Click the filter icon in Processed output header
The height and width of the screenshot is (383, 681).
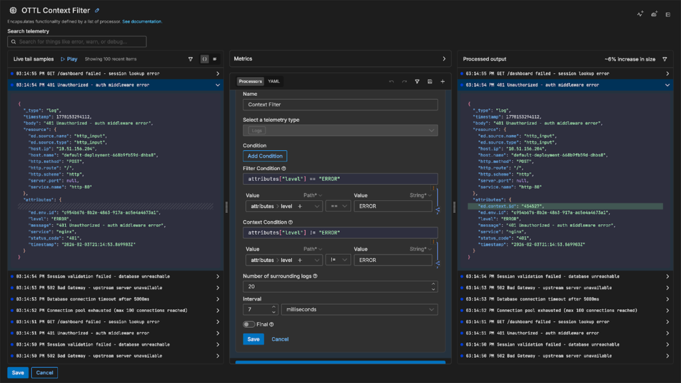tap(664, 59)
